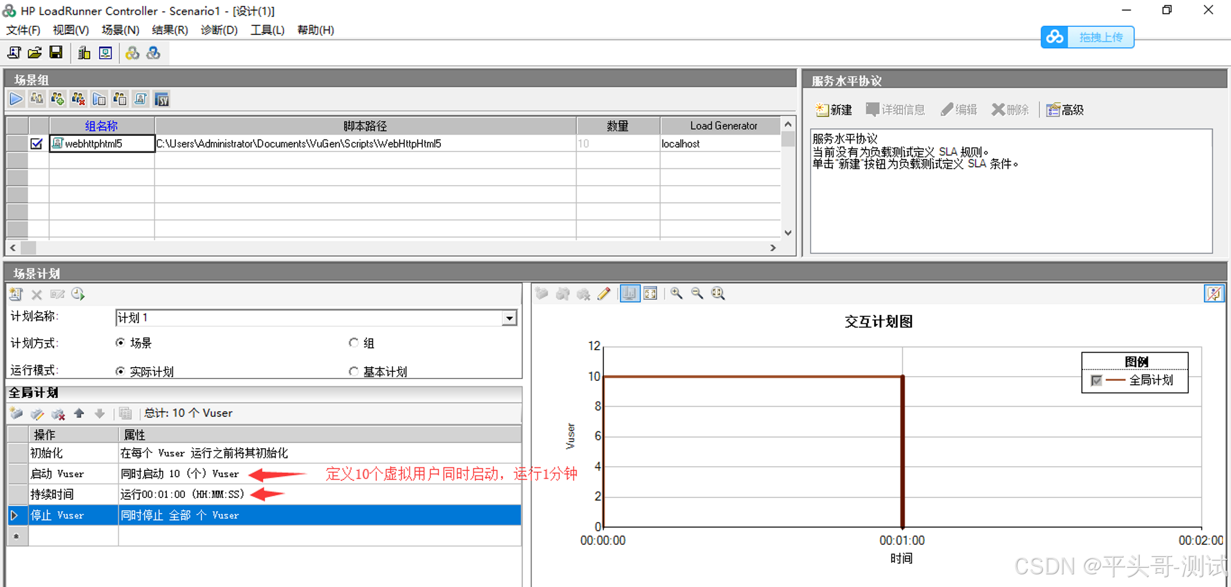The image size is (1231, 587).
Task: Save the scenario with the floppy icon
Action: 56,53
